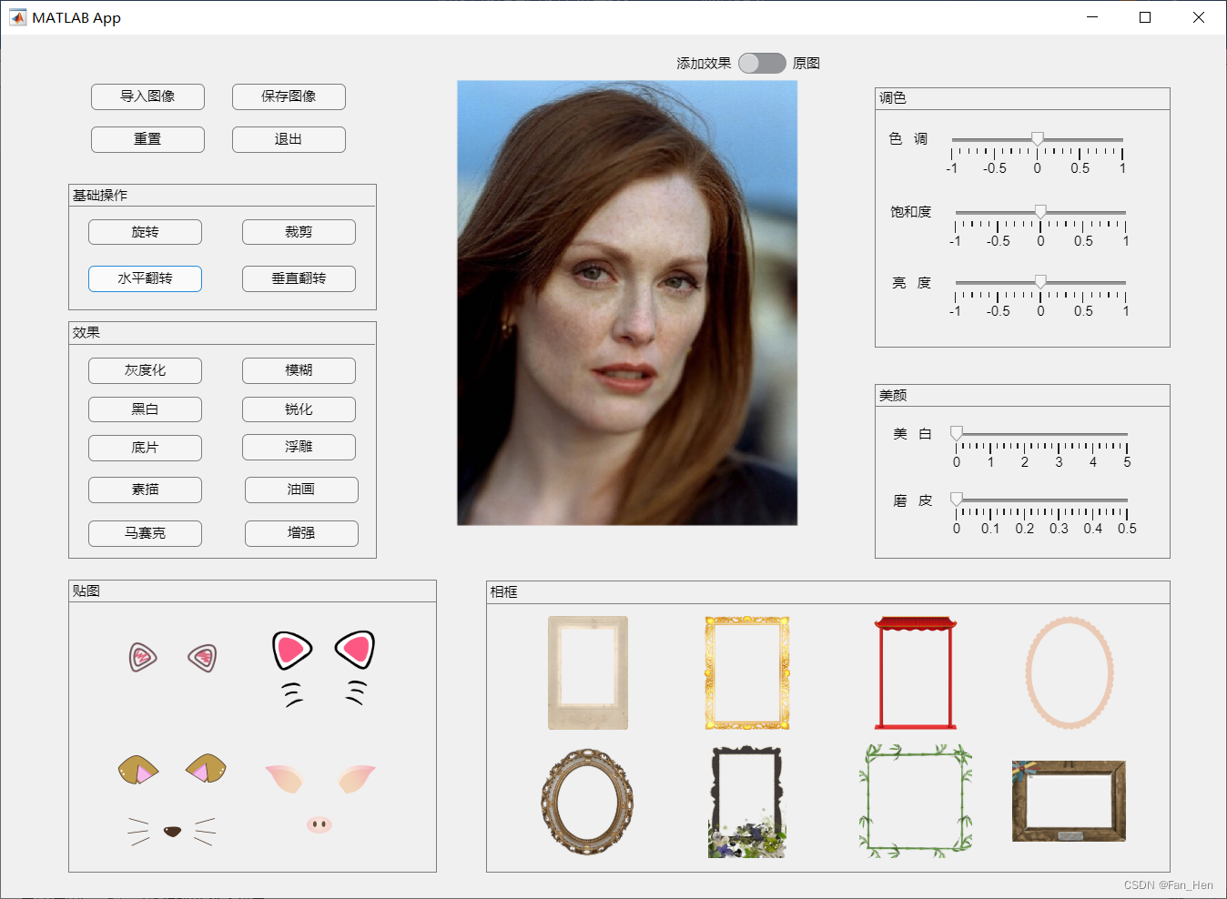Image resolution: width=1227 pixels, height=899 pixels.
Task: Apply the pig ears and snout sticker
Action: point(319,798)
